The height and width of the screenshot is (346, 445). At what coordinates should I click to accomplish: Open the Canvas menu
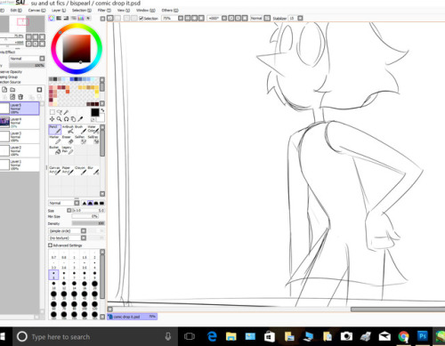point(36,10)
